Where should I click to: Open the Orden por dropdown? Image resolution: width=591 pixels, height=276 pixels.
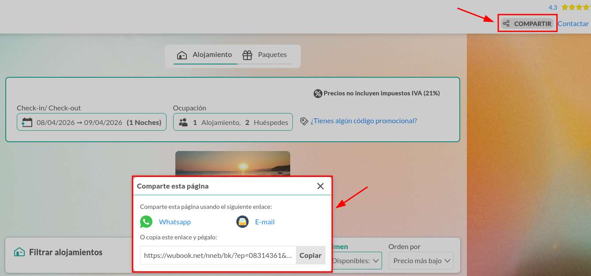421,261
